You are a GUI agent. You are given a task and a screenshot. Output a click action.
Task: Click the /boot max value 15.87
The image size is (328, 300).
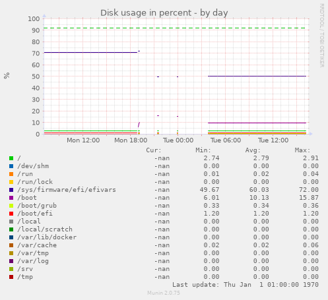[309, 198]
